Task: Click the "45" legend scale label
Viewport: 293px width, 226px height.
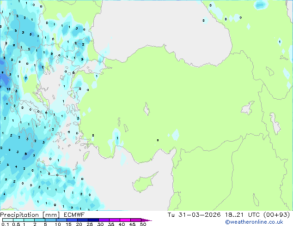Action: (132, 224)
